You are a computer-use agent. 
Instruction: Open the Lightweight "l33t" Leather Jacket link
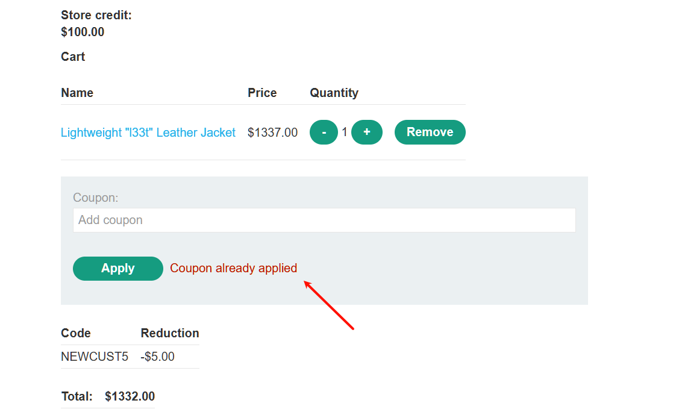148,133
